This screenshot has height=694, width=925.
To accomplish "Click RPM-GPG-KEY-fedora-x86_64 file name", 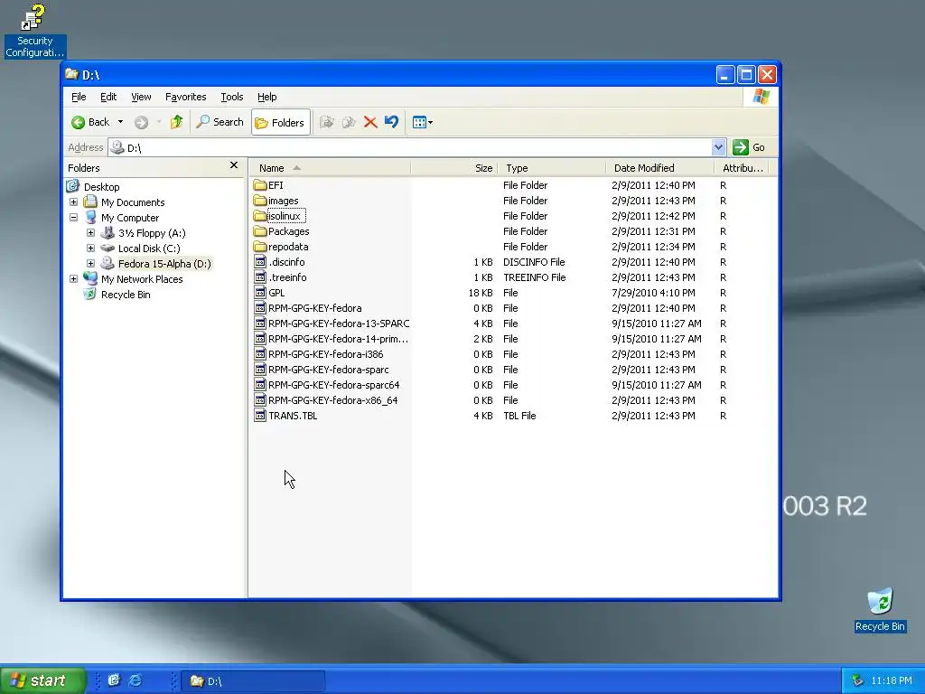I will click(332, 400).
